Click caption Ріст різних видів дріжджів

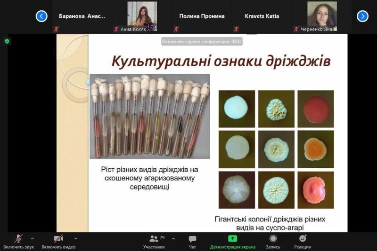(149, 178)
